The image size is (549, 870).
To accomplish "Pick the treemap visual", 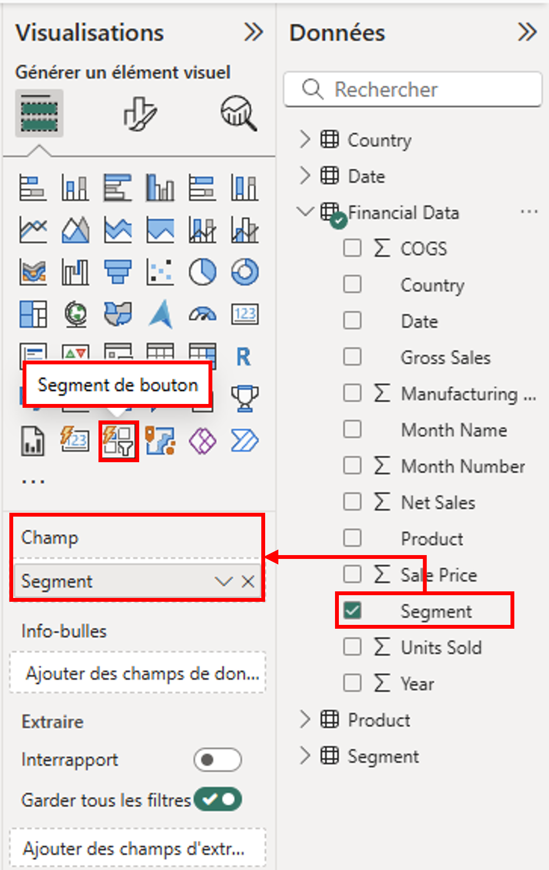I will click(33, 314).
